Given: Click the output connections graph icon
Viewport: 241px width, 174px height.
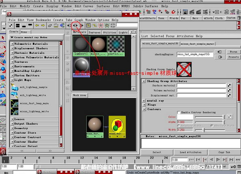Looking at the screenshot, I should coord(82,26).
